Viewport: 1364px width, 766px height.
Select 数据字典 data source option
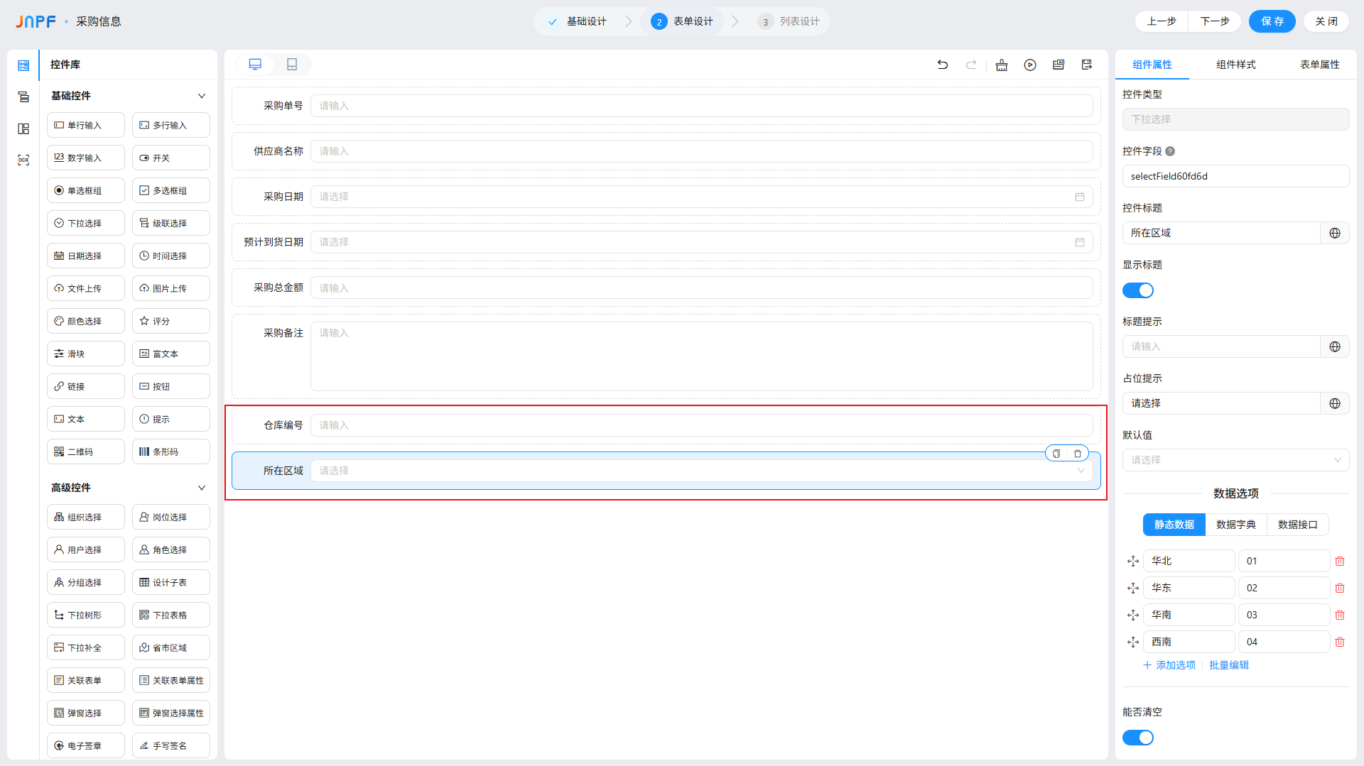point(1235,525)
